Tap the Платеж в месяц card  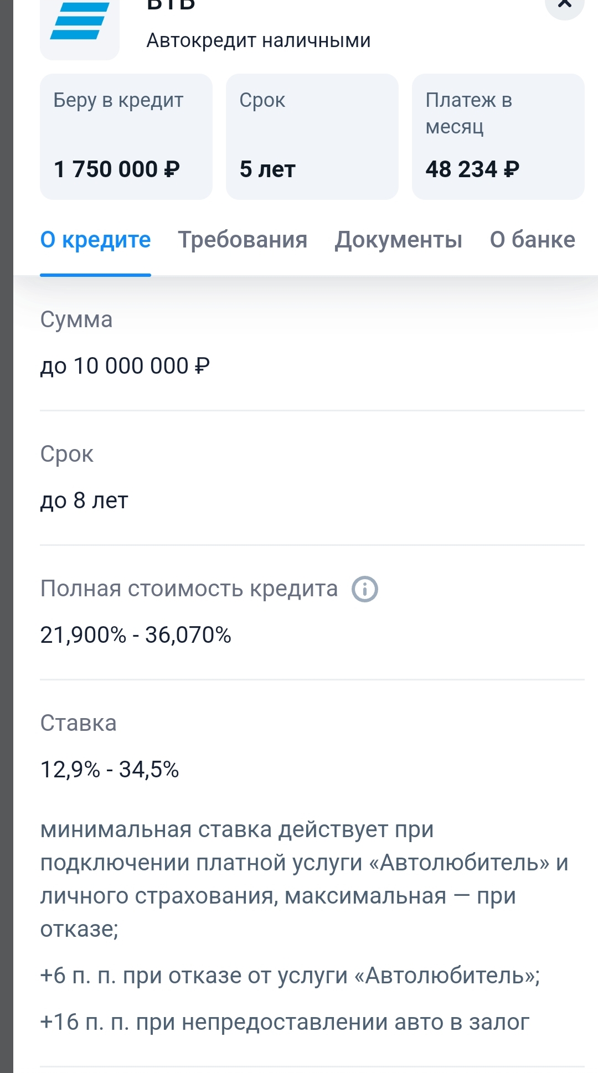(498, 136)
